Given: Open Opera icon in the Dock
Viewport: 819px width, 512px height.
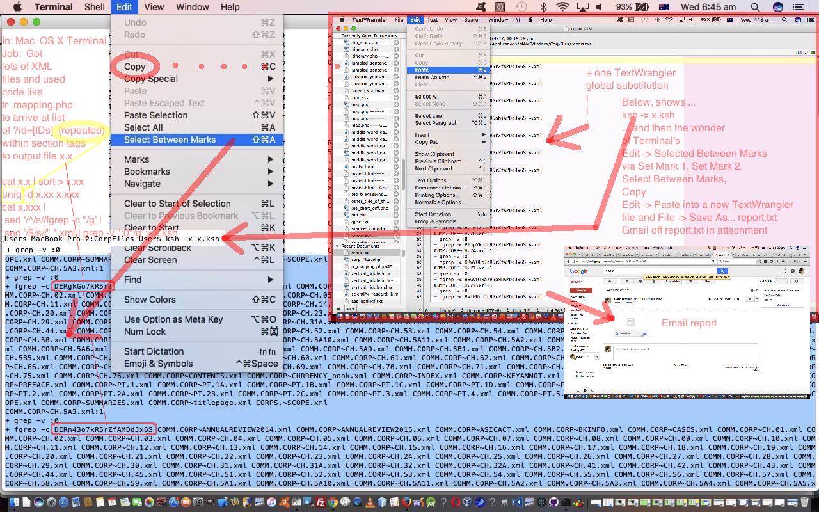Looking at the screenshot, I should (x=456, y=502).
